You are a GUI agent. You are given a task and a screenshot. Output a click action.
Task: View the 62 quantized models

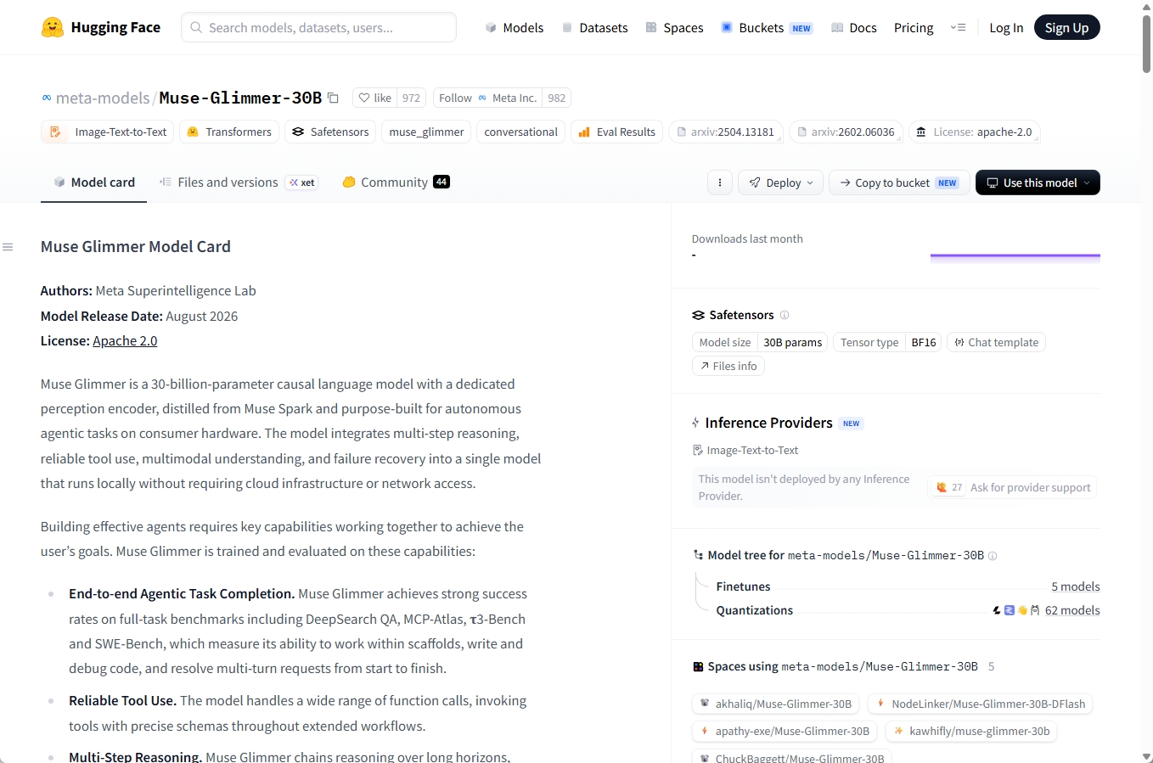coord(1072,610)
